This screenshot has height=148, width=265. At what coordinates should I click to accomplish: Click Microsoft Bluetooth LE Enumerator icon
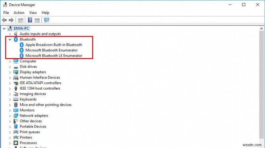(x=22, y=56)
